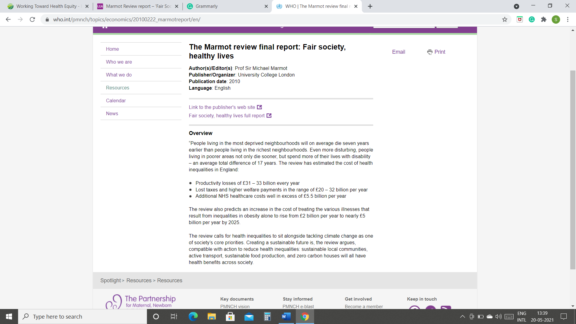Close the WHO Marmot review tab

[x=356, y=6]
